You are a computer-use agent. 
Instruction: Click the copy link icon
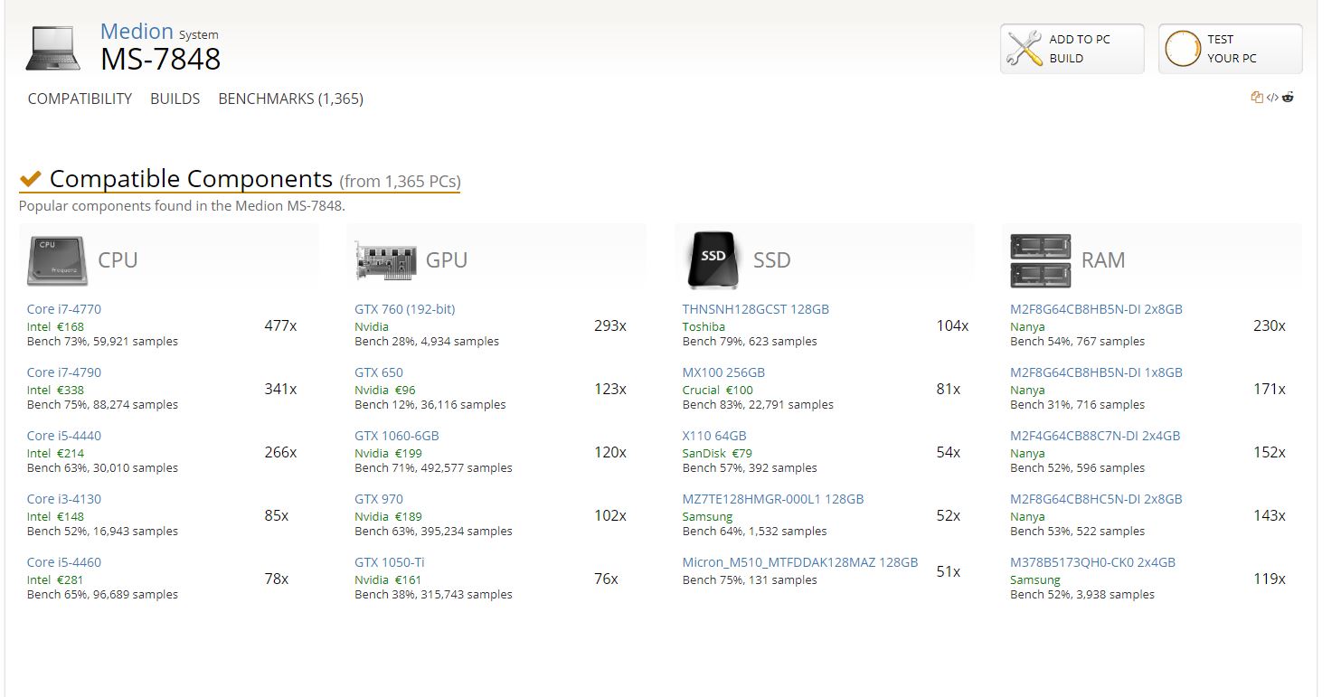click(1256, 98)
